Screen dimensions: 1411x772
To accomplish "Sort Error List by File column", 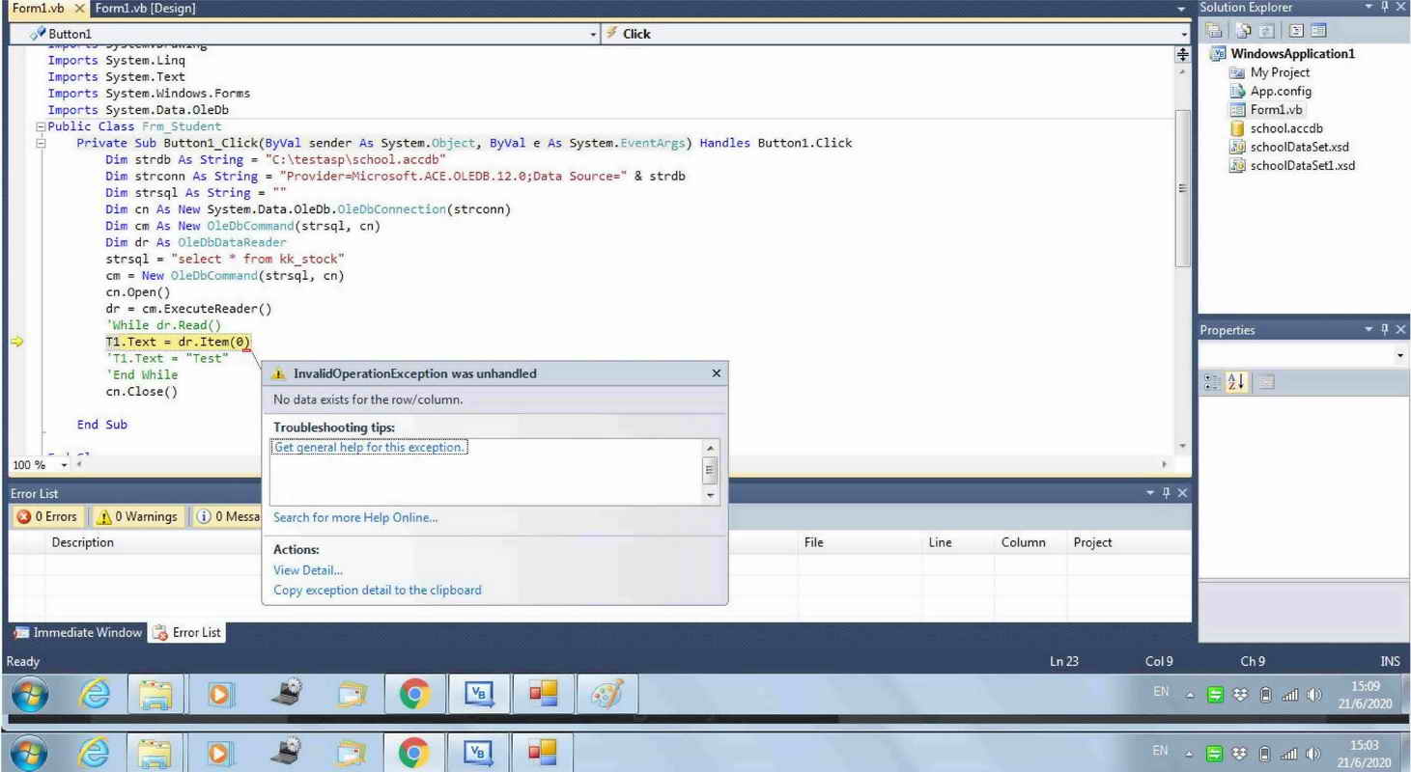I will (813, 542).
